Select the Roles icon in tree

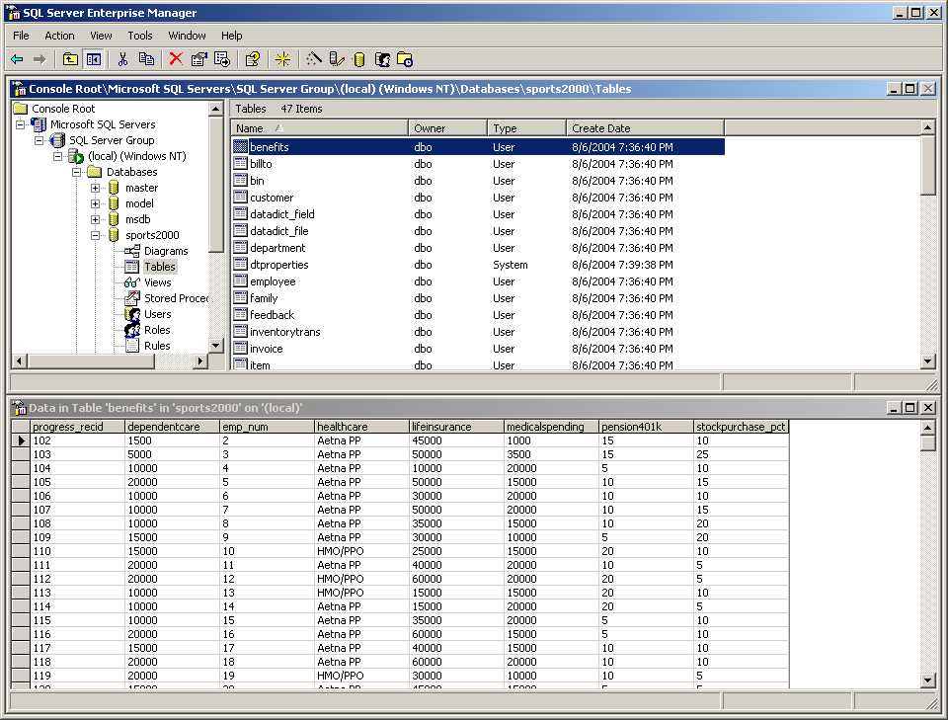coord(131,330)
